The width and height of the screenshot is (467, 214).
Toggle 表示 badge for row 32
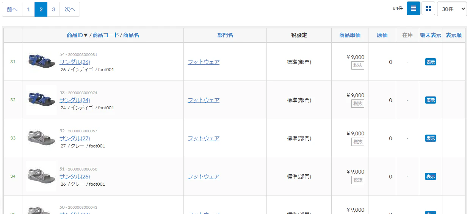coord(430,100)
